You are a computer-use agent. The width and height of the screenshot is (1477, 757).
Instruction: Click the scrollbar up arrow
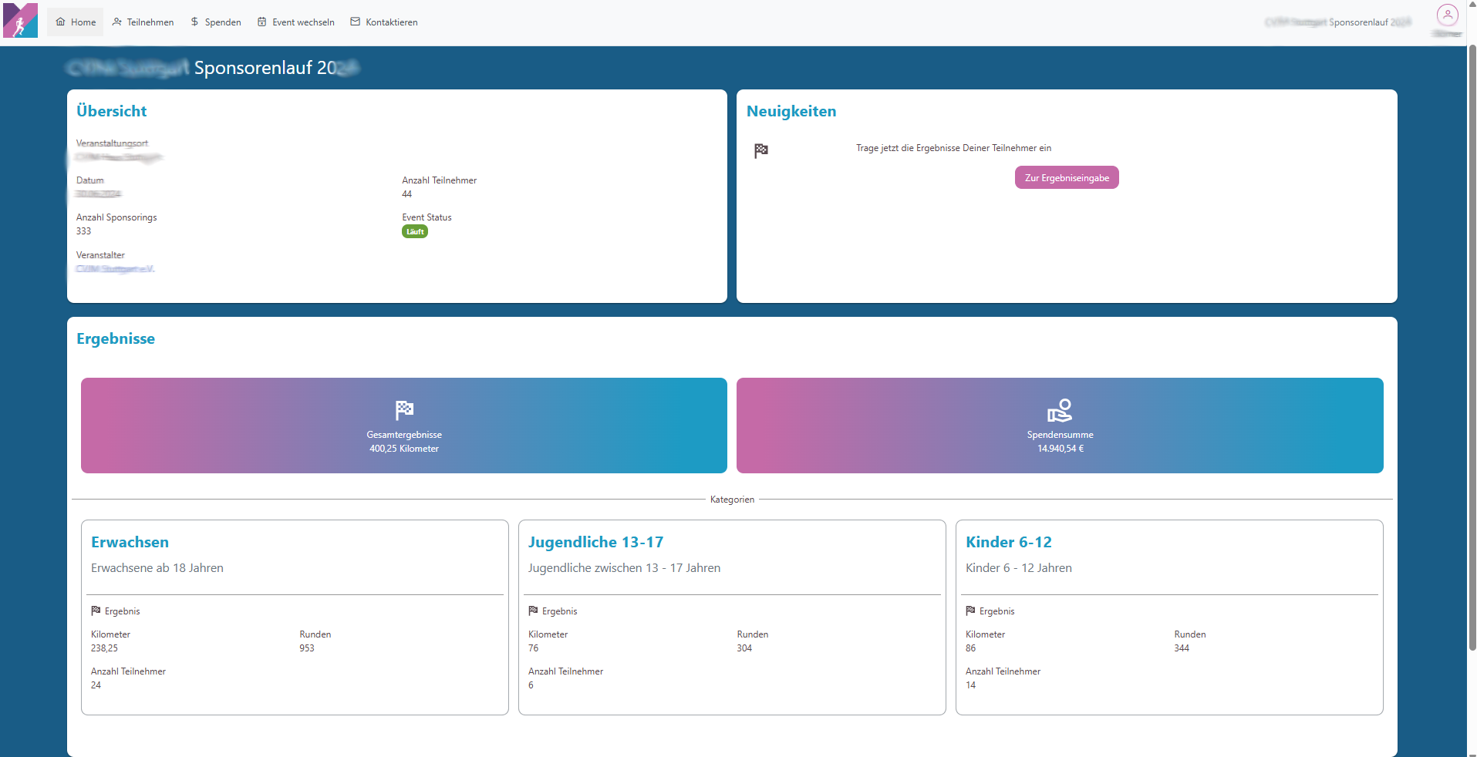[x=1472, y=5]
